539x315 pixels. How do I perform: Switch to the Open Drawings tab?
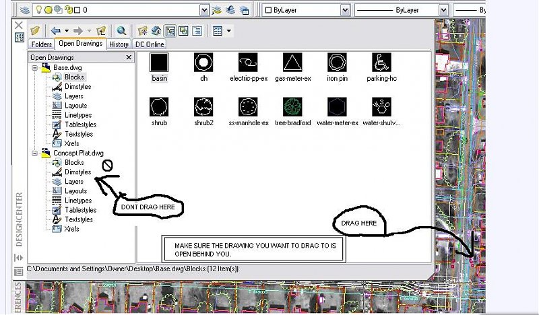80,44
